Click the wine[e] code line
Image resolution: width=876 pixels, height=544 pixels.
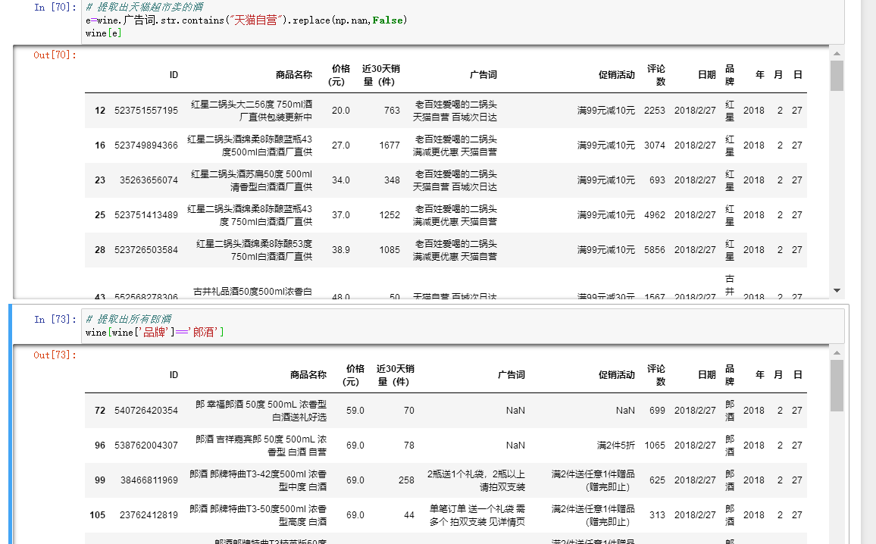(103, 33)
